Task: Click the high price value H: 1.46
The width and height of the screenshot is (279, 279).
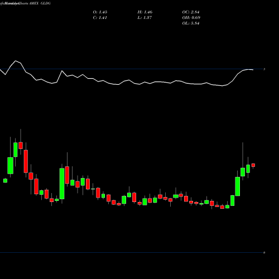Action: 145,12
